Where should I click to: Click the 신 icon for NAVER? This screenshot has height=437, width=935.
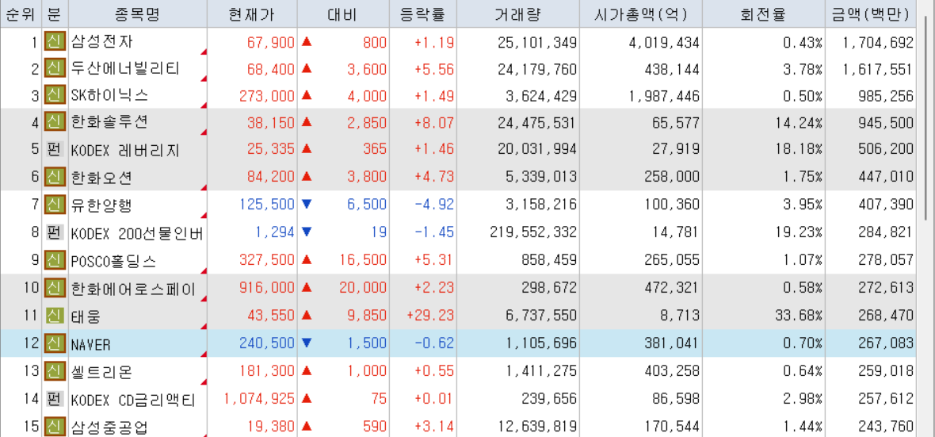click(x=55, y=343)
